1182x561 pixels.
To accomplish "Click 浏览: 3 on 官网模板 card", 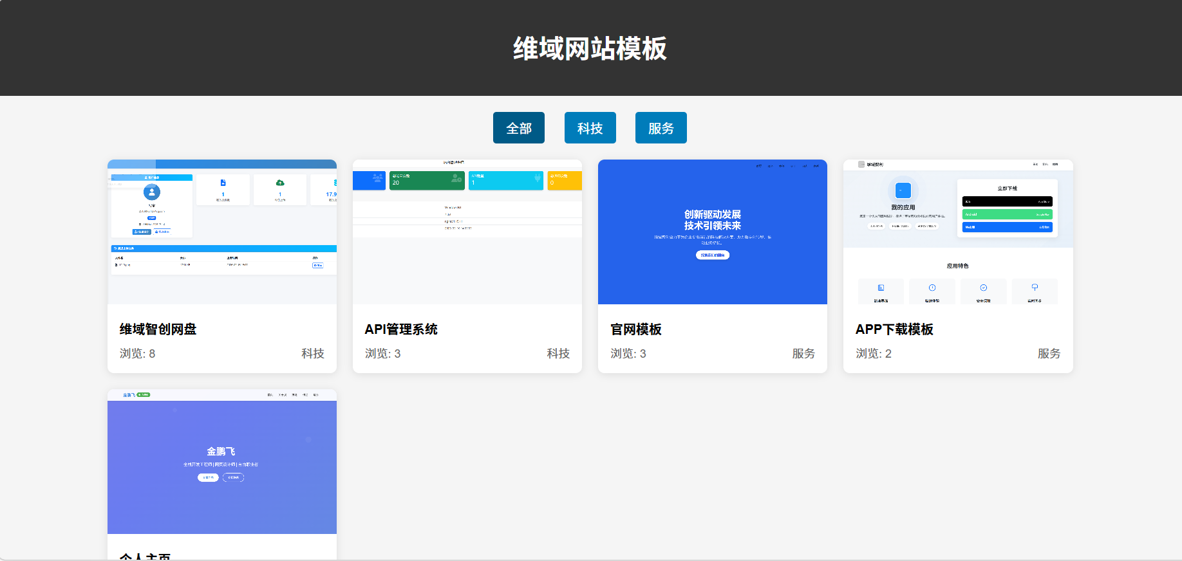I will pyautogui.click(x=628, y=354).
